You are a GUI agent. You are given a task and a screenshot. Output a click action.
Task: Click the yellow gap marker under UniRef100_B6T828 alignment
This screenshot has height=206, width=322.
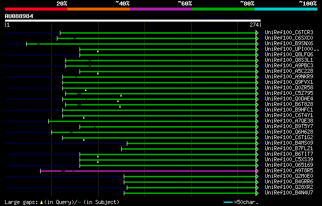(120, 107)
